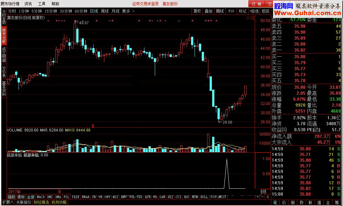Select the 30分钟 period
Viewport: 343px width, 206px height.
(x=66, y=11)
